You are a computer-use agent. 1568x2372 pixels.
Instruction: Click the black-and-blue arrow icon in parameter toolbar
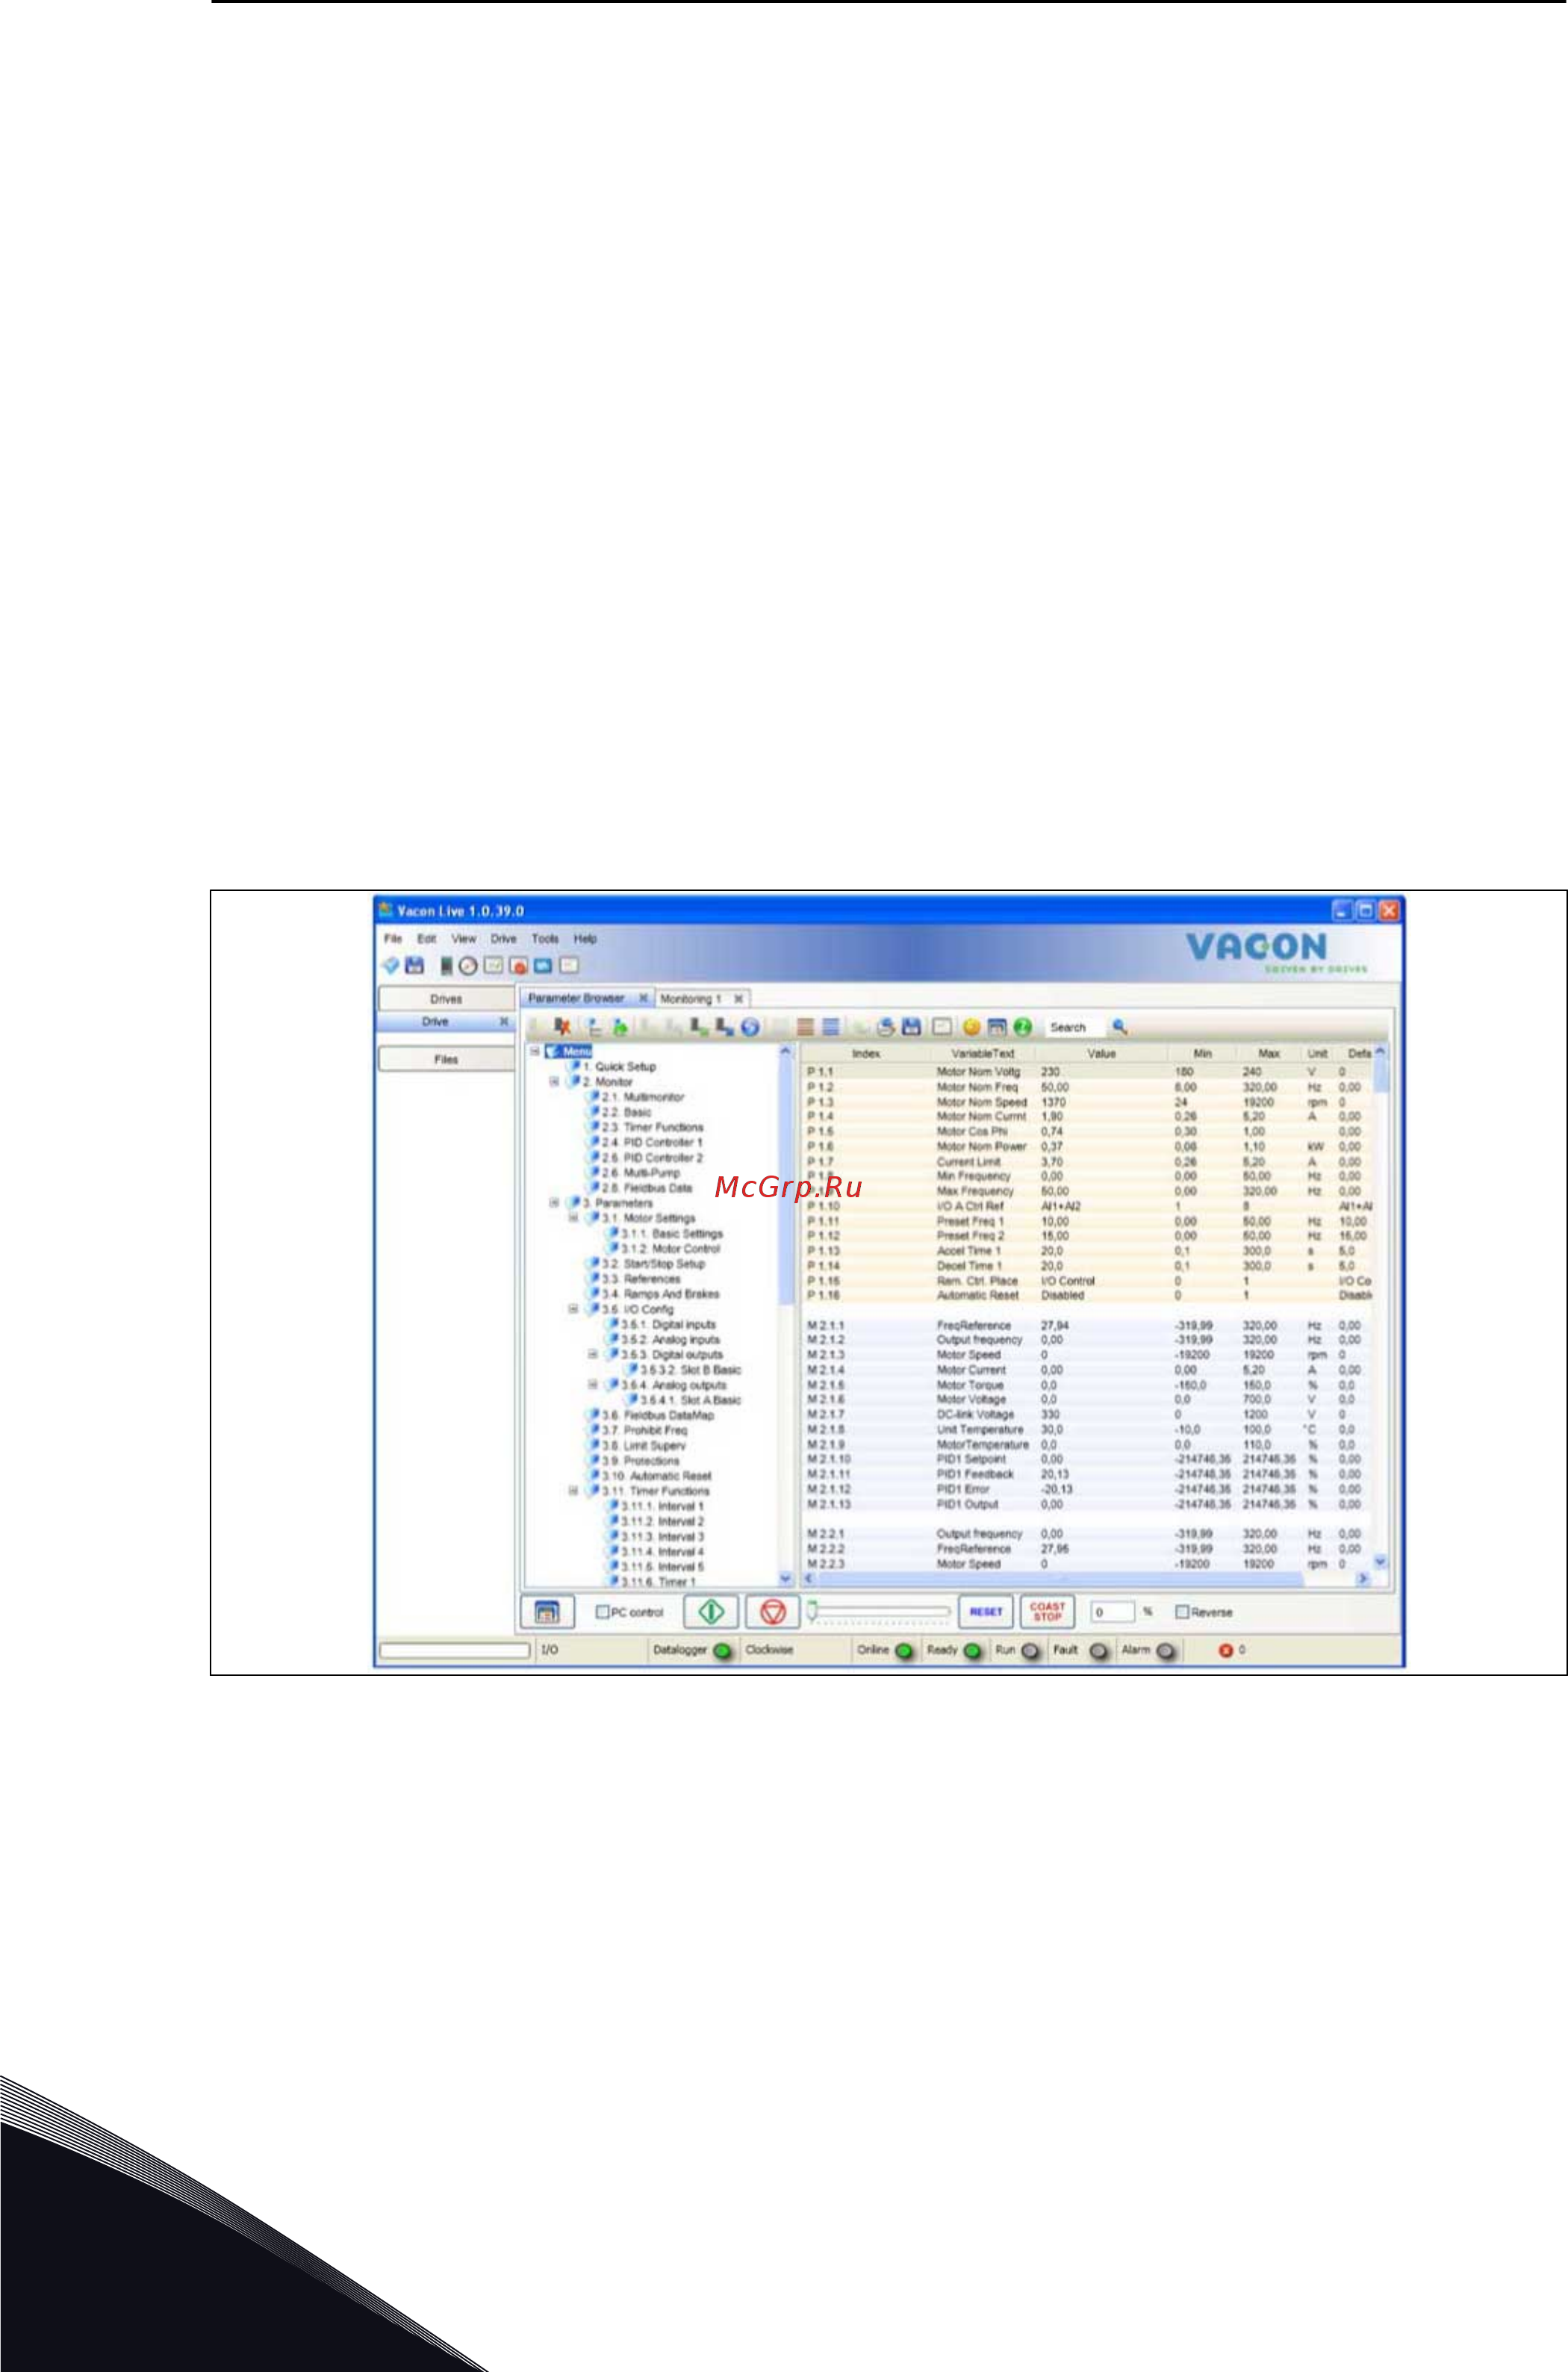pyautogui.click(x=725, y=1027)
